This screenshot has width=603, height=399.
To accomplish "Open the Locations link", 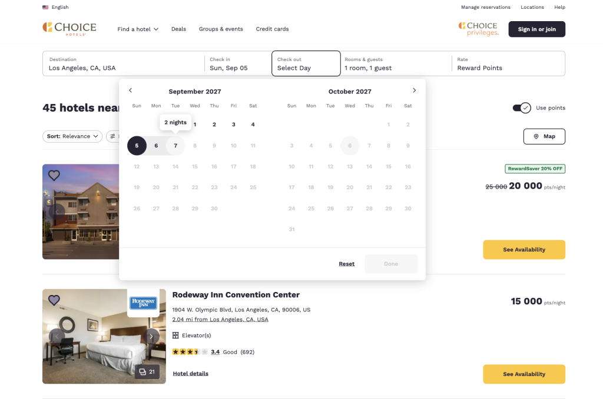I will pyautogui.click(x=532, y=7).
